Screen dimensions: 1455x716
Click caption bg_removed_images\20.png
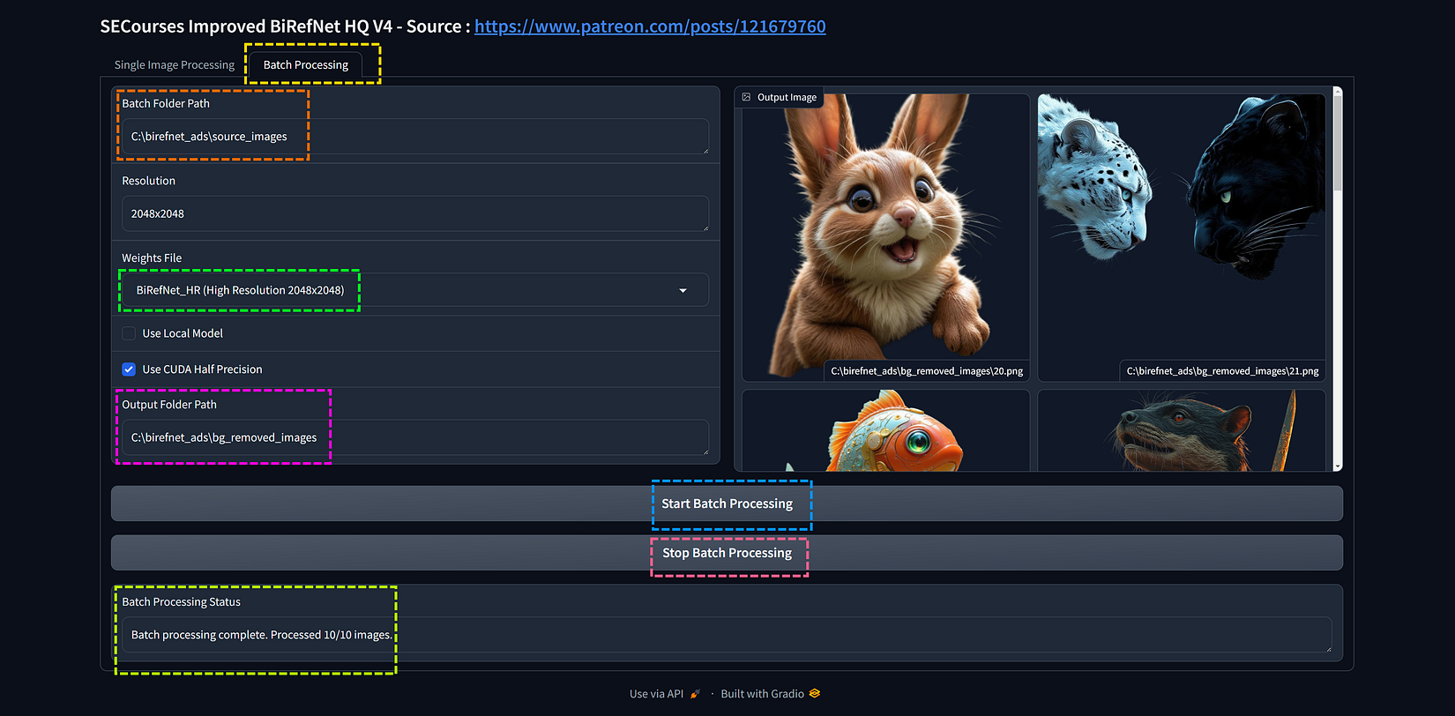coord(927,371)
